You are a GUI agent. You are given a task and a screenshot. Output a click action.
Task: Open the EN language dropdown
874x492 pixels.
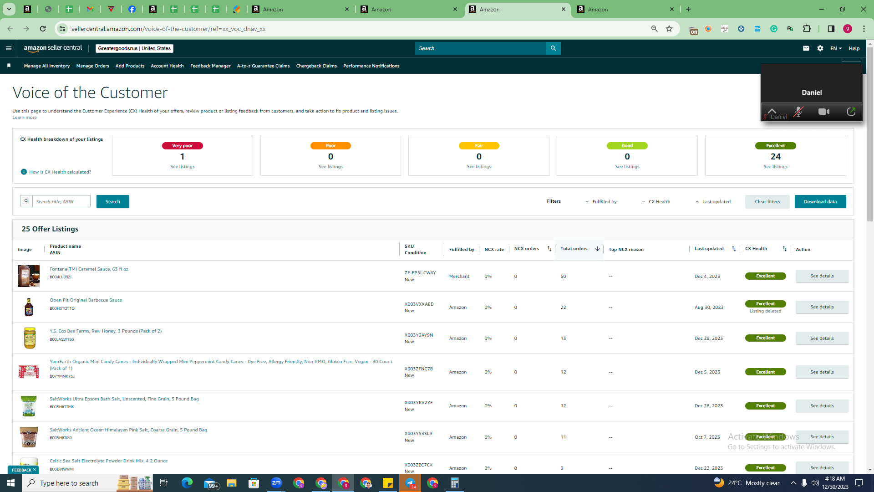click(836, 48)
